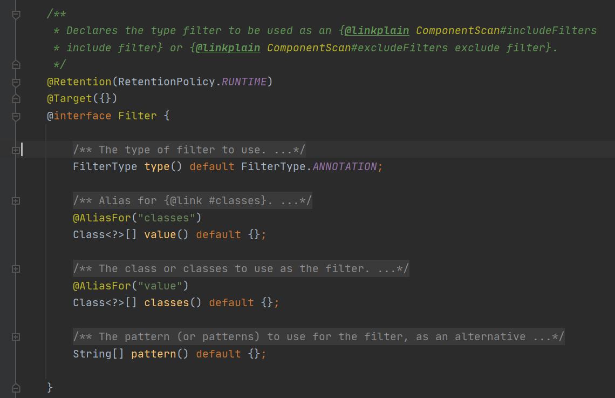
Task: Click Class<?>[] type before classes()
Action: tap(105, 302)
